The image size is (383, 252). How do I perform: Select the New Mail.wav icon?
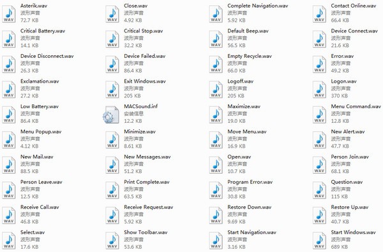tap(9, 165)
